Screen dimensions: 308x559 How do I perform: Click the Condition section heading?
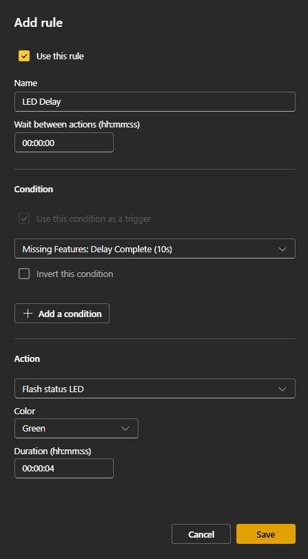(x=34, y=189)
